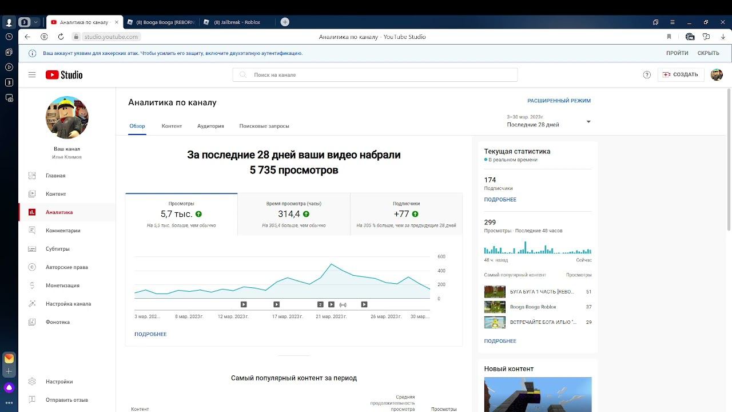Viewport: 732px width, 412px height.
Task: Open the browser tab list dropdown arrow
Action: coord(36,22)
